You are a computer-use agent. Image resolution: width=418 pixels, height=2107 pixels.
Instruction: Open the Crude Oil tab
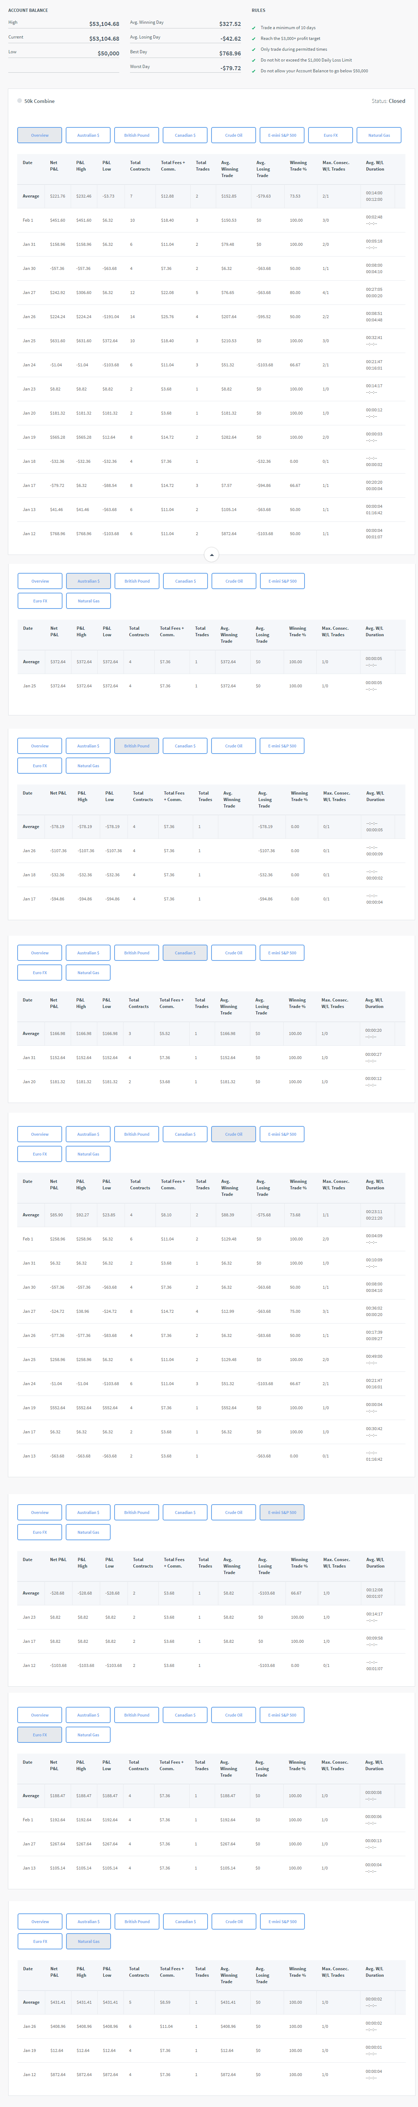click(233, 135)
